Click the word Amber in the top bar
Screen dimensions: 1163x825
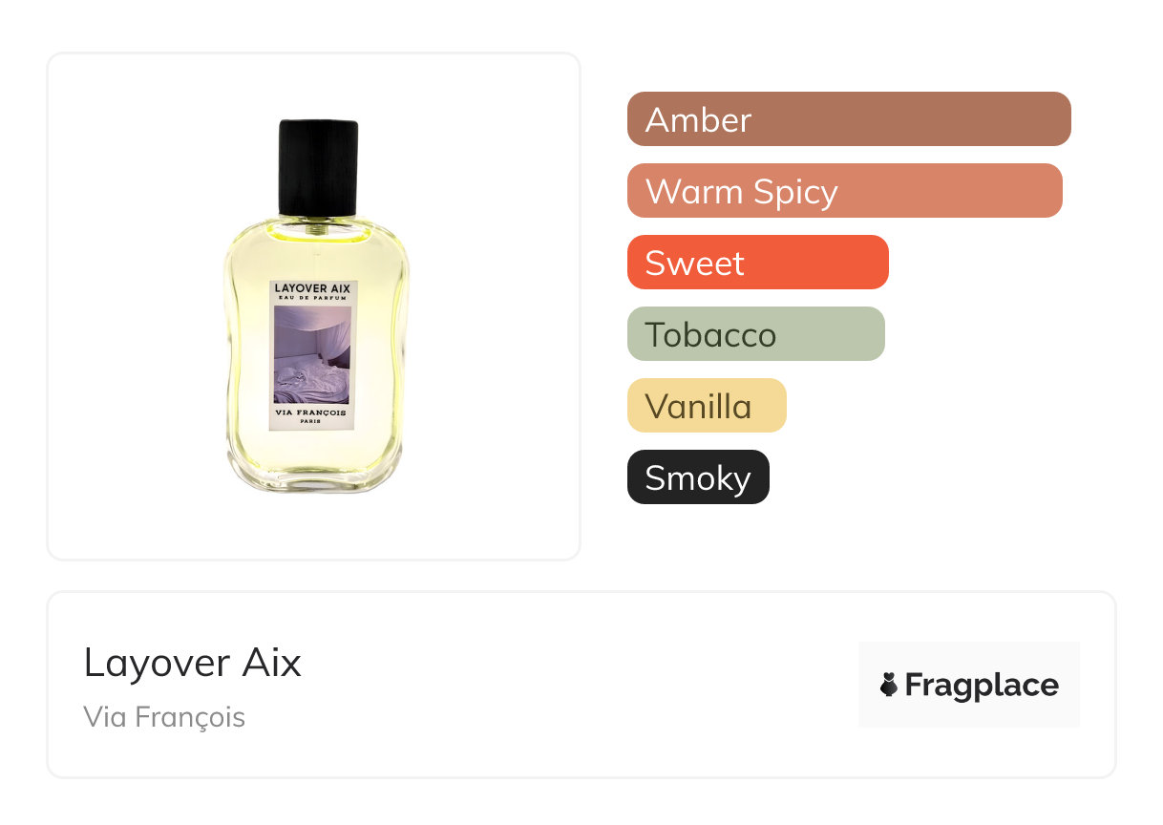699,120
